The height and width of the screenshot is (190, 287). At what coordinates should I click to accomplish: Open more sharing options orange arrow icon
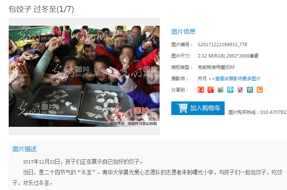(259, 90)
